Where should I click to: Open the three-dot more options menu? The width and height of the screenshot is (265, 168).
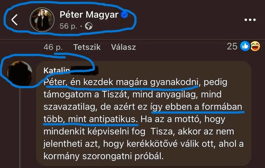point(250,20)
